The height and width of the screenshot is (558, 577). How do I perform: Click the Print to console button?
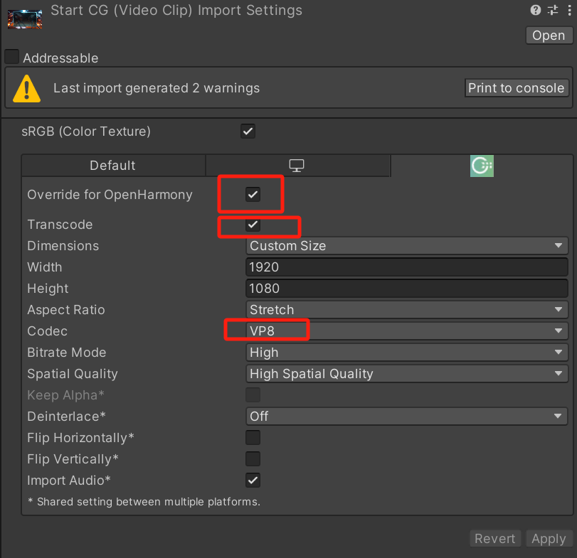coord(516,88)
